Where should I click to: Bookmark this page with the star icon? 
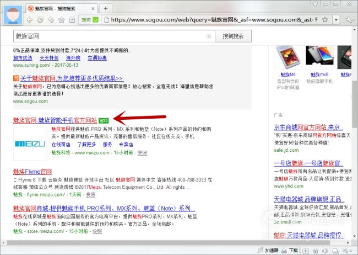click(x=324, y=20)
